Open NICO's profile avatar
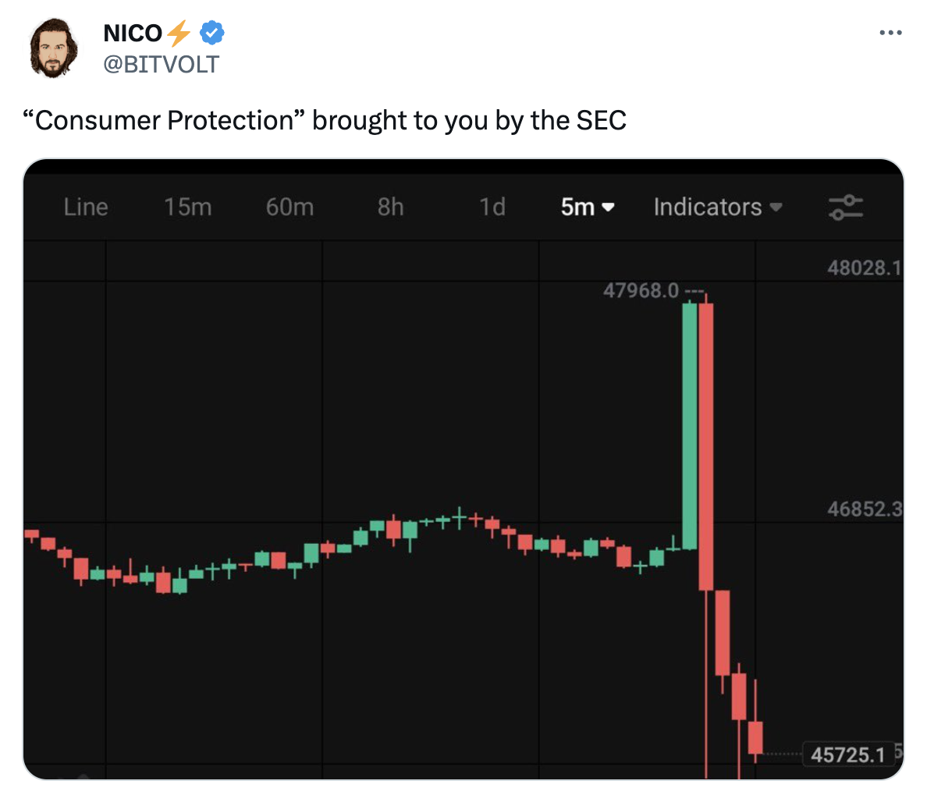The width and height of the screenshot is (927, 802). click(54, 48)
